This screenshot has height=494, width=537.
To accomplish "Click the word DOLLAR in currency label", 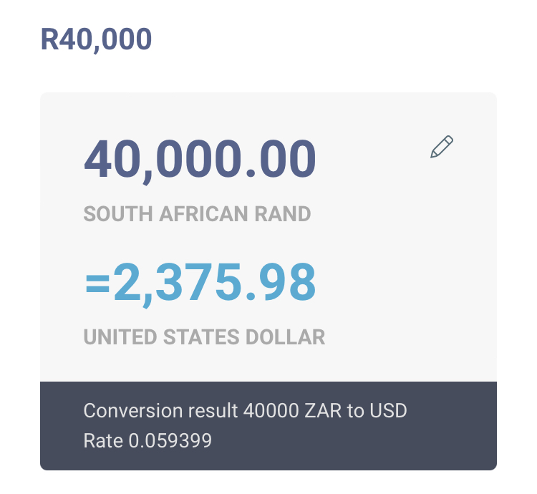I will pyautogui.click(x=285, y=337).
